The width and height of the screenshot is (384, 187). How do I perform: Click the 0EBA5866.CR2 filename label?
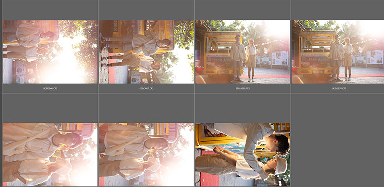click(50, 88)
